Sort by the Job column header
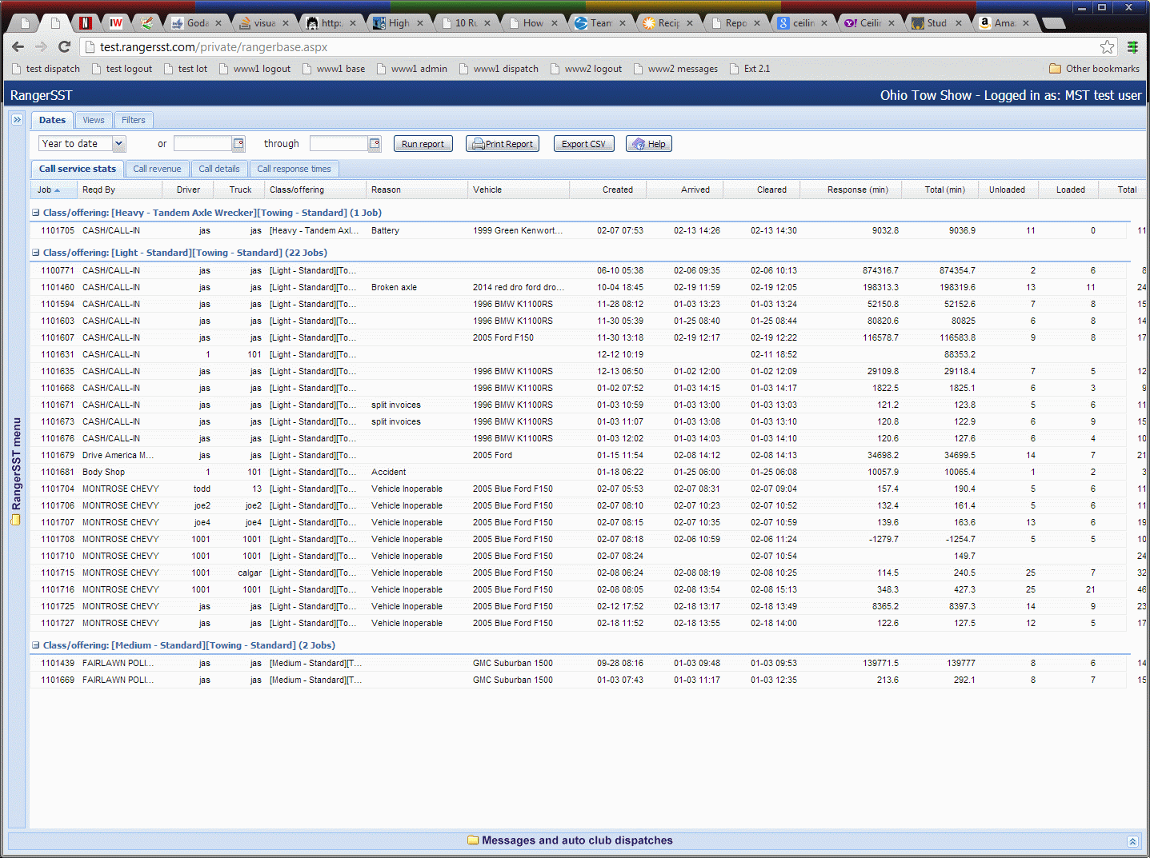1150x858 pixels. pyautogui.click(x=45, y=190)
